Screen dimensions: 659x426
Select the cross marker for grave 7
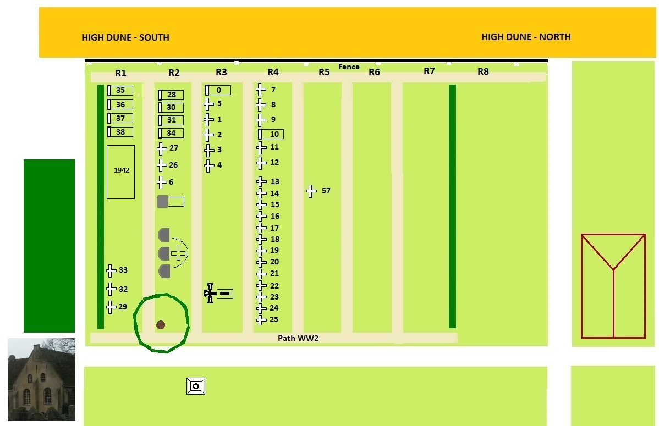point(261,90)
